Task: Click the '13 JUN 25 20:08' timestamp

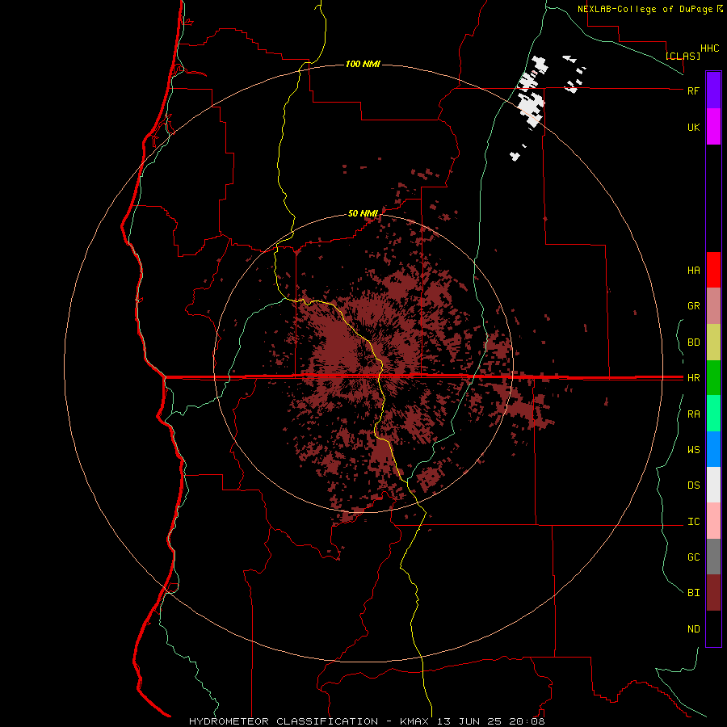Action: click(x=491, y=721)
